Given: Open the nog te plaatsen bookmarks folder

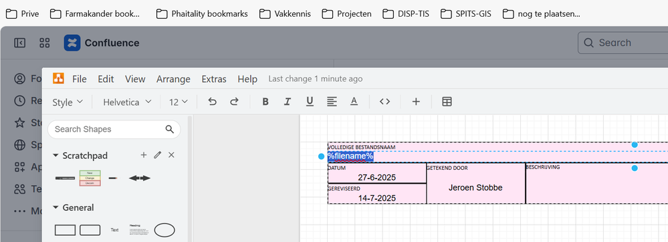Looking at the screenshot, I should (x=541, y=13).
